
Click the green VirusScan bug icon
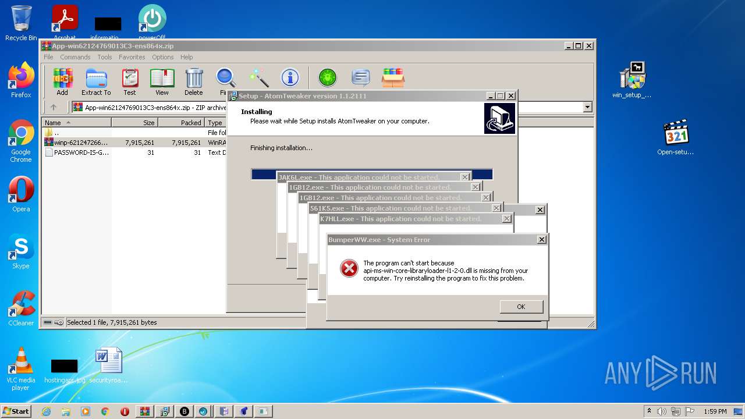tap(327, 77)
